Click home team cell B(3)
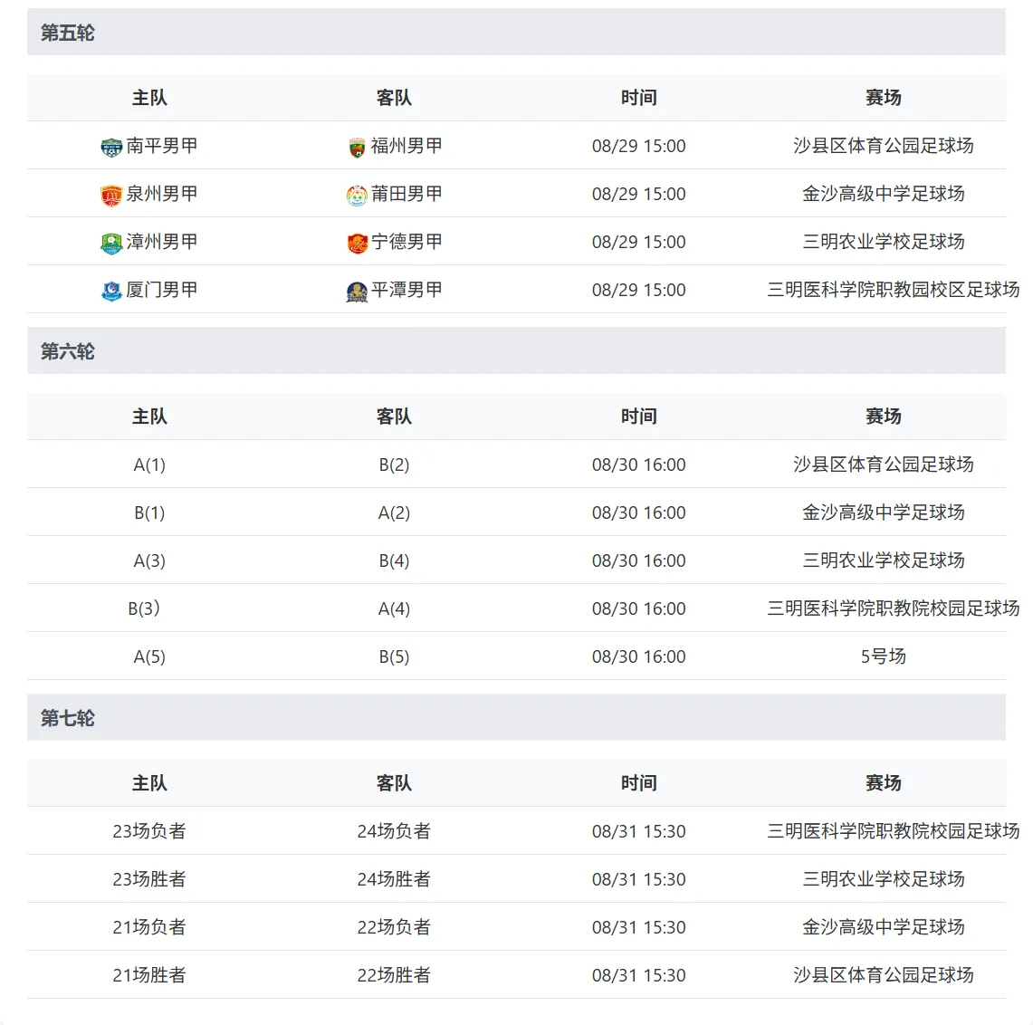The image size is (1033, 1025). 144,608
